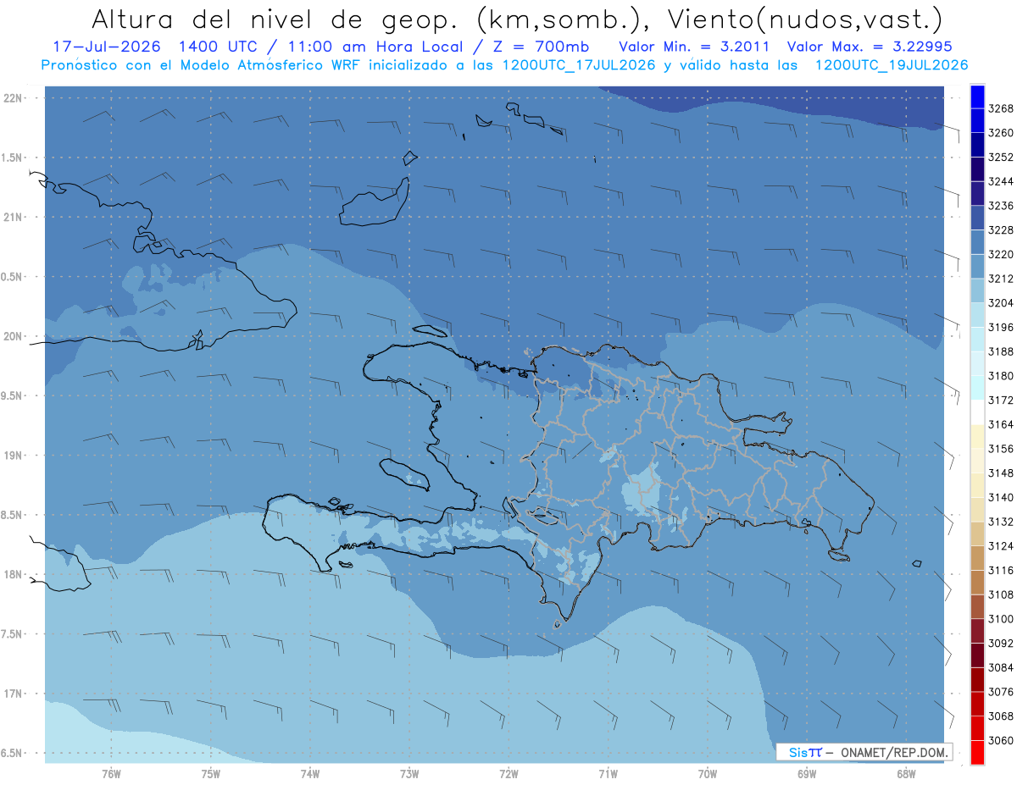Click the '20N' latitude axis label
Viewport: 1017px width, 785px height.
13,336
